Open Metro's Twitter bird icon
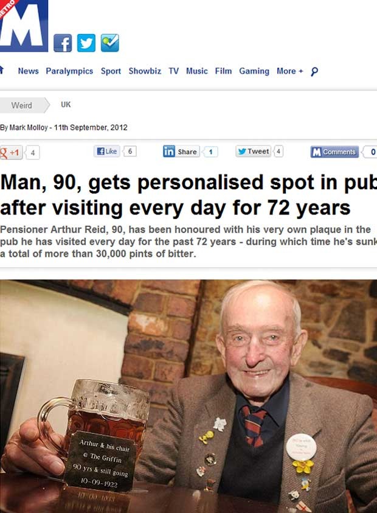 (86, 43)
